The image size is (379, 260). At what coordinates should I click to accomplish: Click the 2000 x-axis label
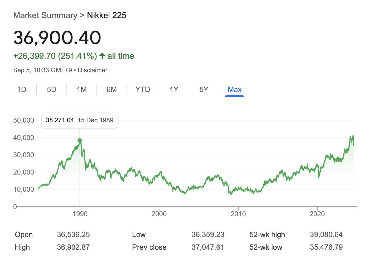(x=159, y=214)
